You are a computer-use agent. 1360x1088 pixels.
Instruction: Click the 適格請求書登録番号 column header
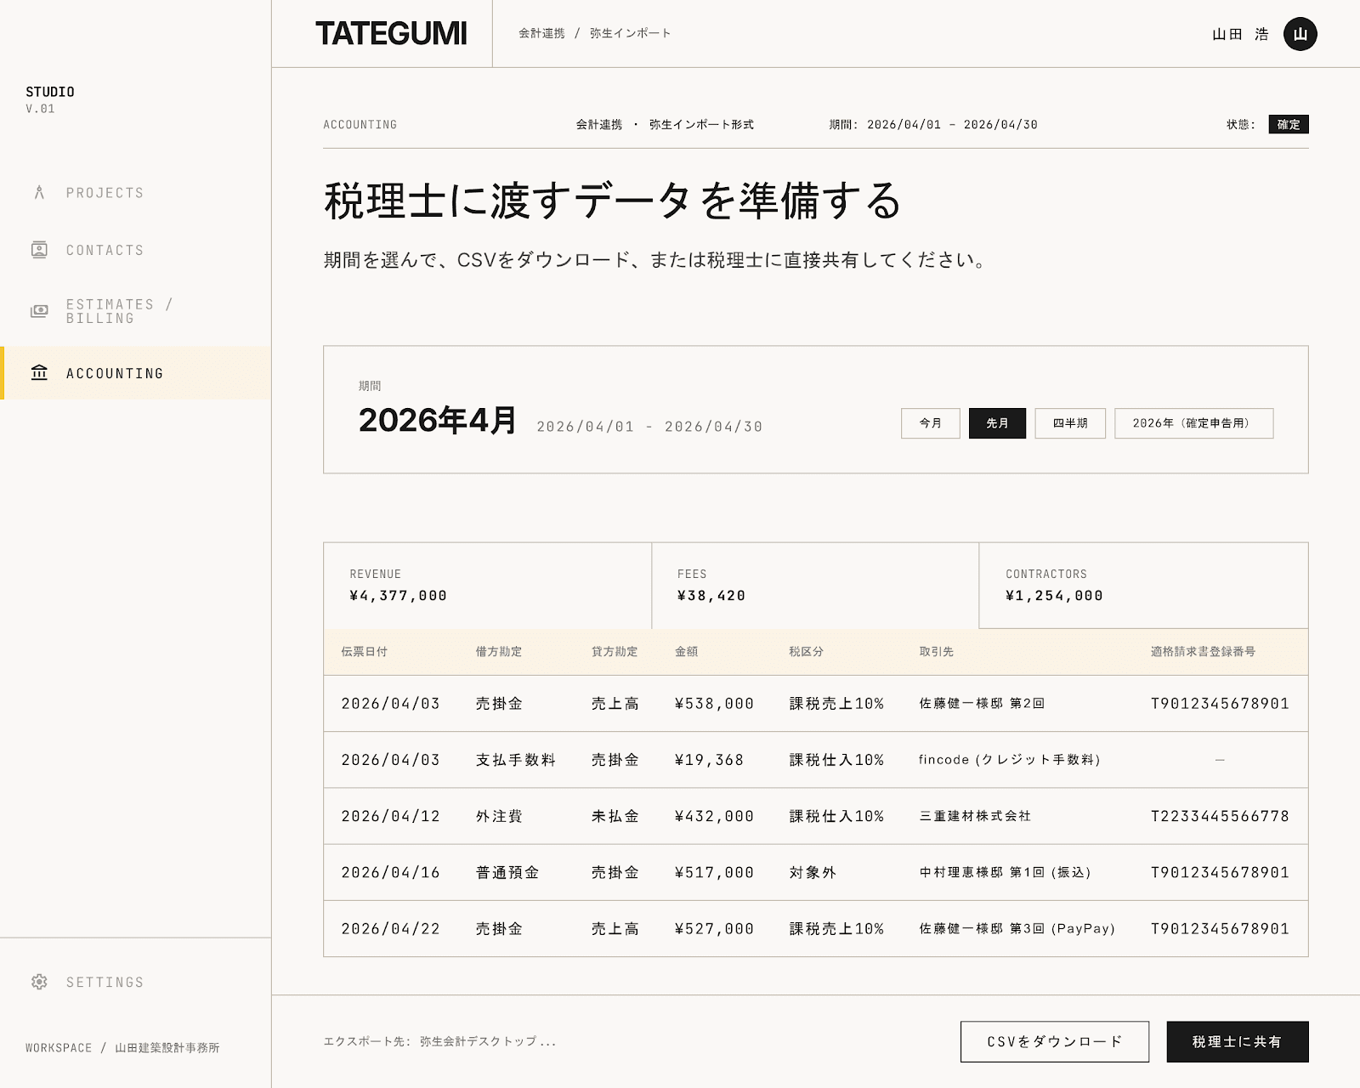[1203, 651]
